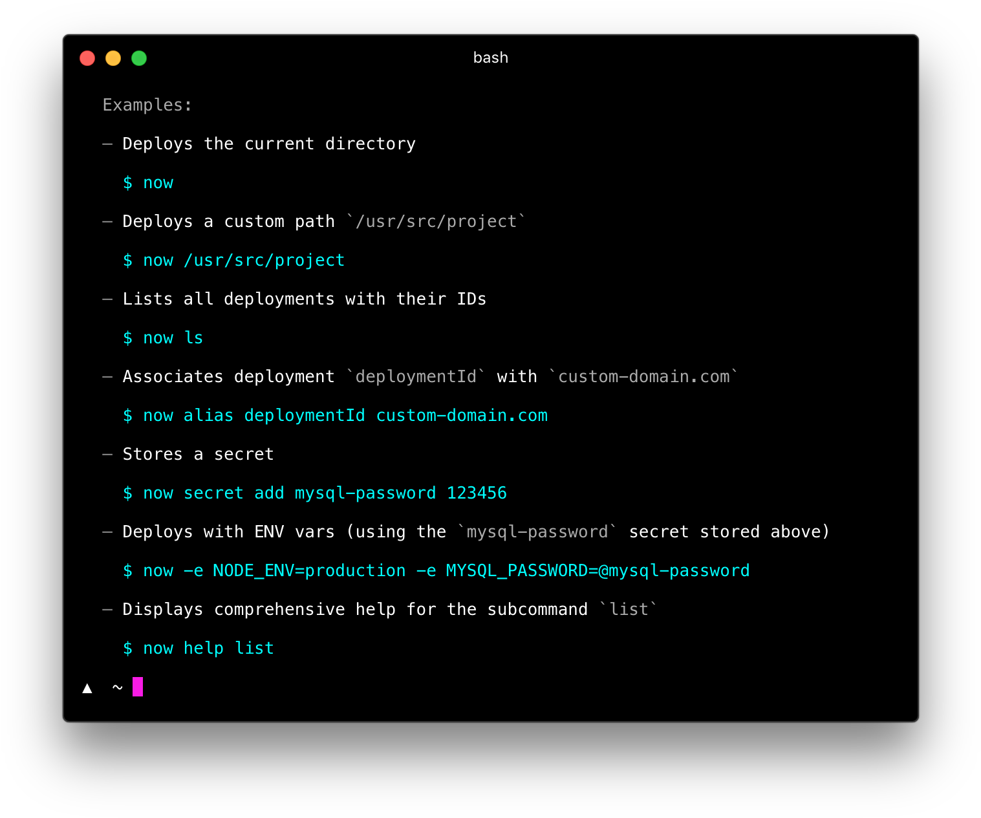Click the 'Deploys the current directory' description
Screen dimensions: 981x818
click(x=269, y=144)
